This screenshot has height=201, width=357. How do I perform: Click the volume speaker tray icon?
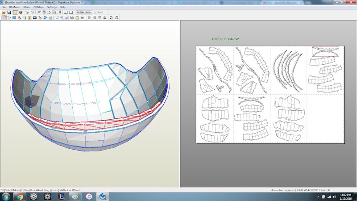(334, 197)
